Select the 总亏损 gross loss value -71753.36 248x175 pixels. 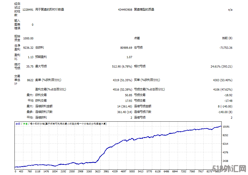pyautogui.click(x=226, y=48)
